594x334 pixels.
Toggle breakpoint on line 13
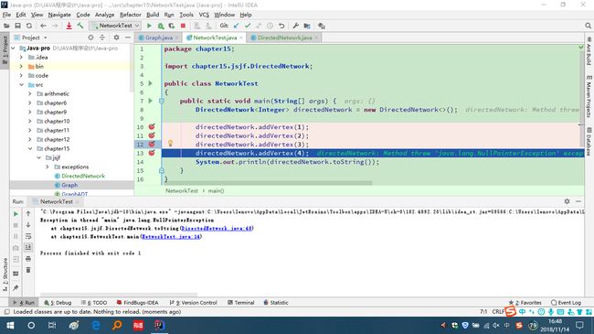click(152, 153)
